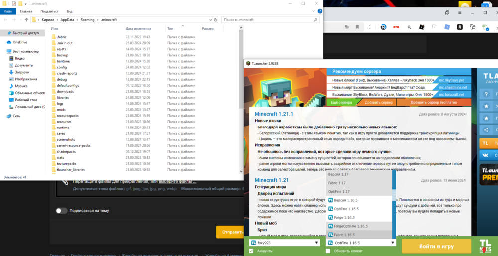Open the quick access toolbar dropdown arrow in Explorer

(26, 4)
